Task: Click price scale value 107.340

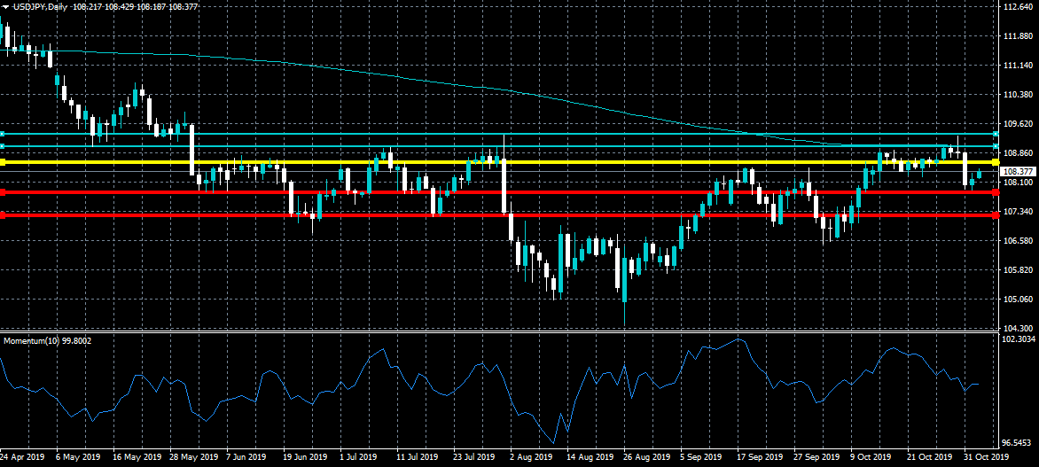Action: pyautogui.click(x=1019, y=211)
